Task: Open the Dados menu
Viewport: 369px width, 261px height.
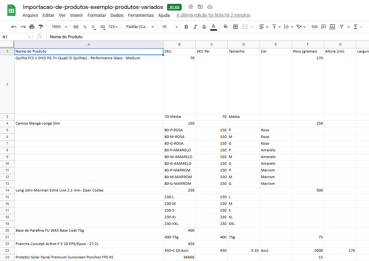Action: pos(117,15)
